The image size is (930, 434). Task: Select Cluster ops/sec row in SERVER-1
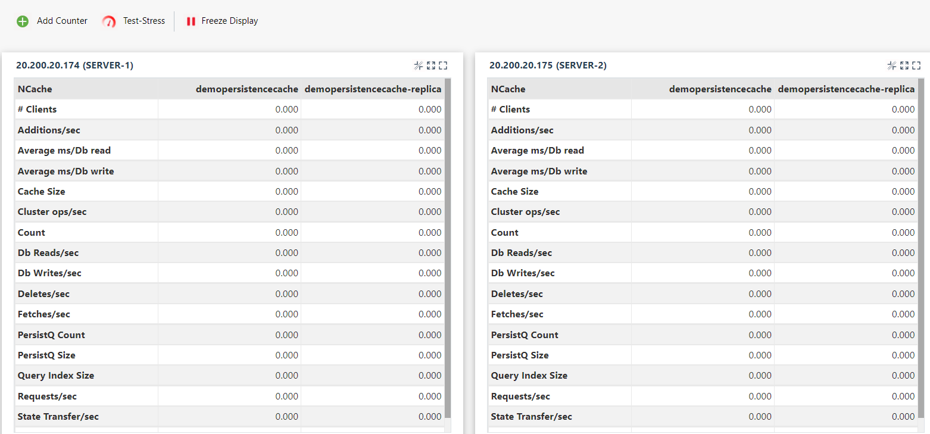230,212
